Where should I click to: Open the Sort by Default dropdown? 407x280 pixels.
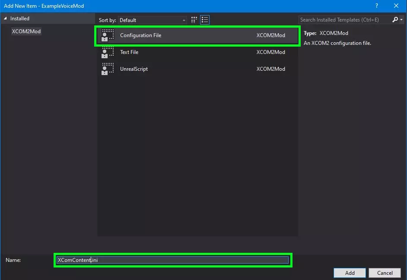(x=153, y=20)
